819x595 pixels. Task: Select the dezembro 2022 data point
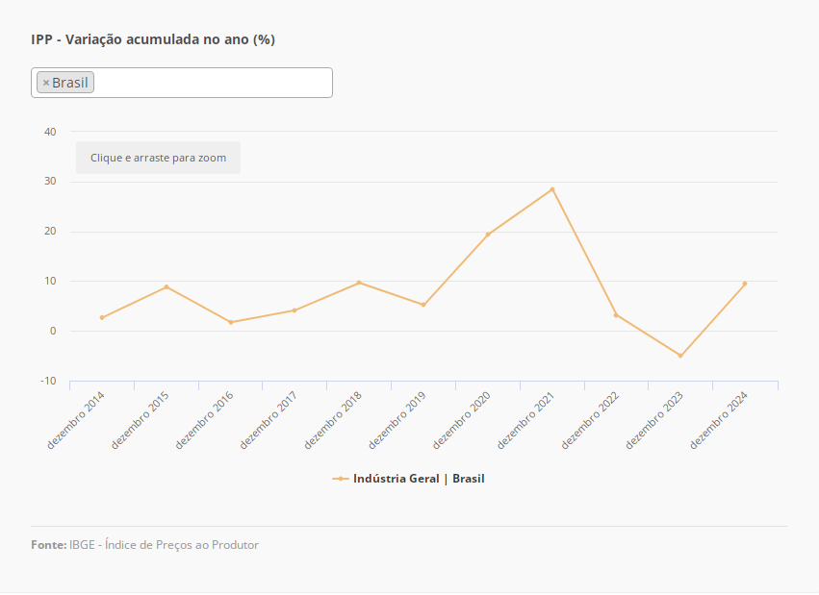coord(616,314)
